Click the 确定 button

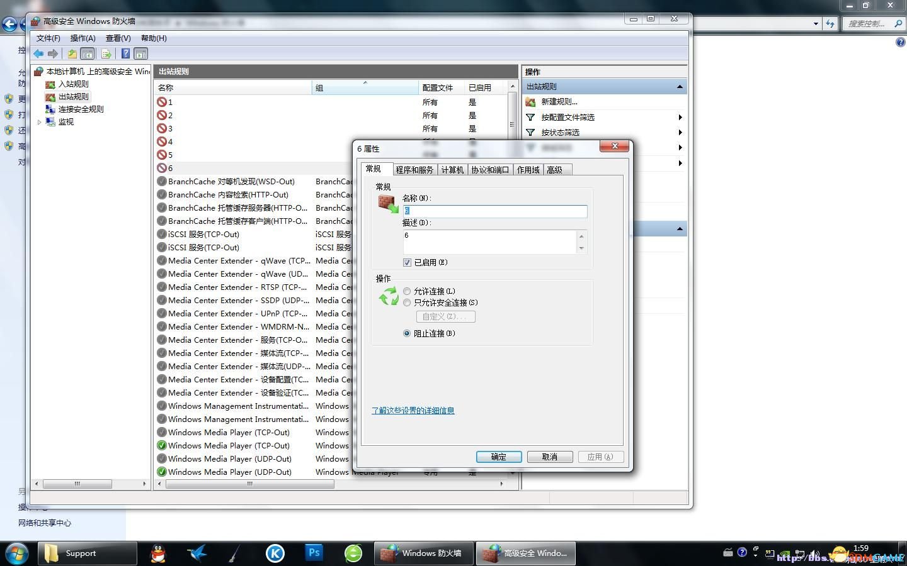[x=499, y=457]
